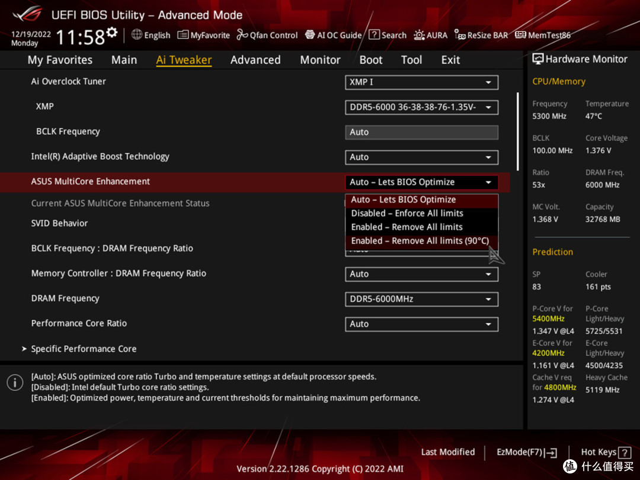640x480 pixels.
Task: Click the 12/19/2022 date text
Action: click(x=31, y=34)
